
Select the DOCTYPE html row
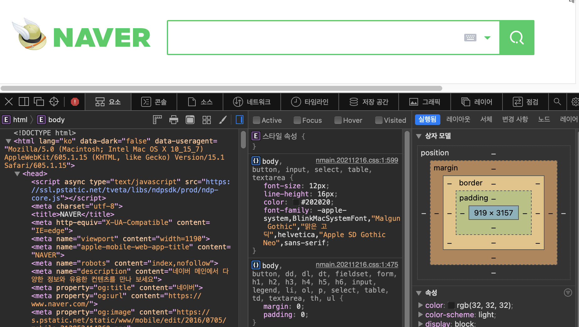[x=45, y=133]
